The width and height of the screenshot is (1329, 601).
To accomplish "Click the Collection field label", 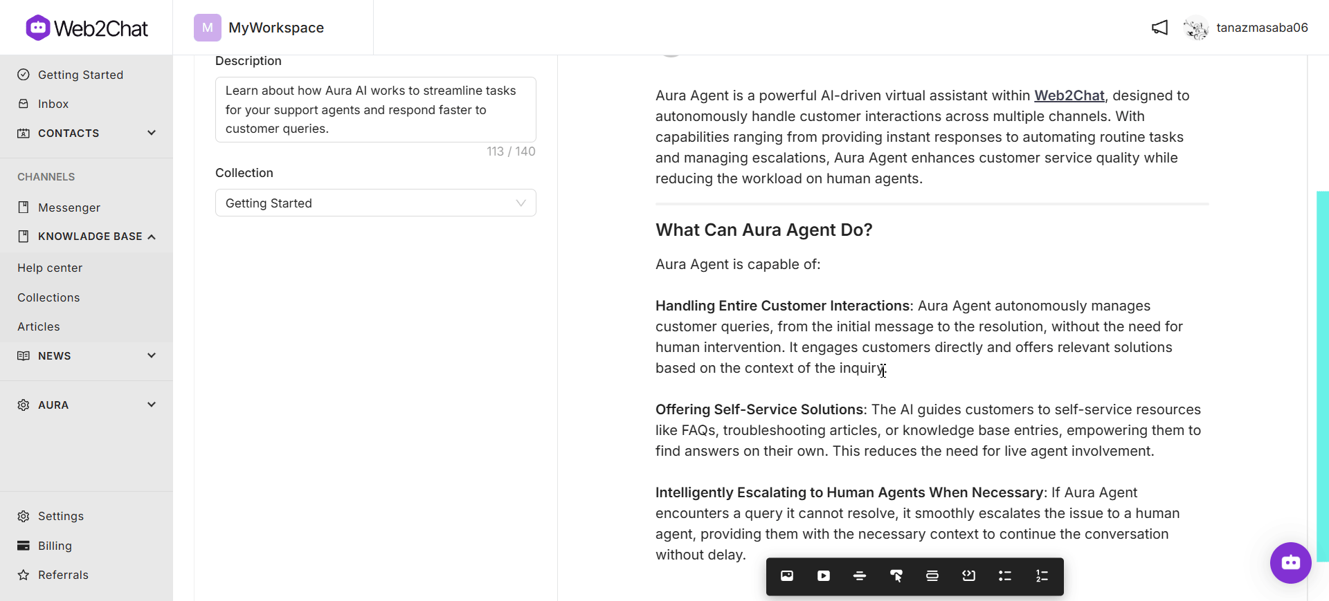I will [x=244, y=173].
